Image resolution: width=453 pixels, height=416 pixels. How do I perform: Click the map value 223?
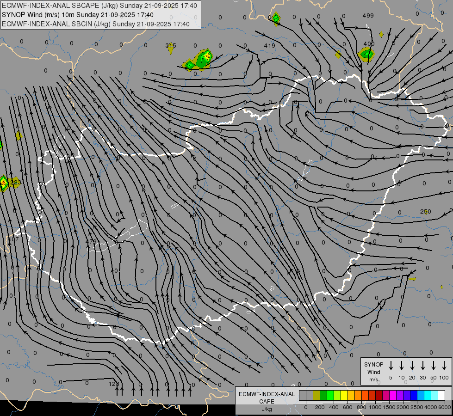coord(15,183)
